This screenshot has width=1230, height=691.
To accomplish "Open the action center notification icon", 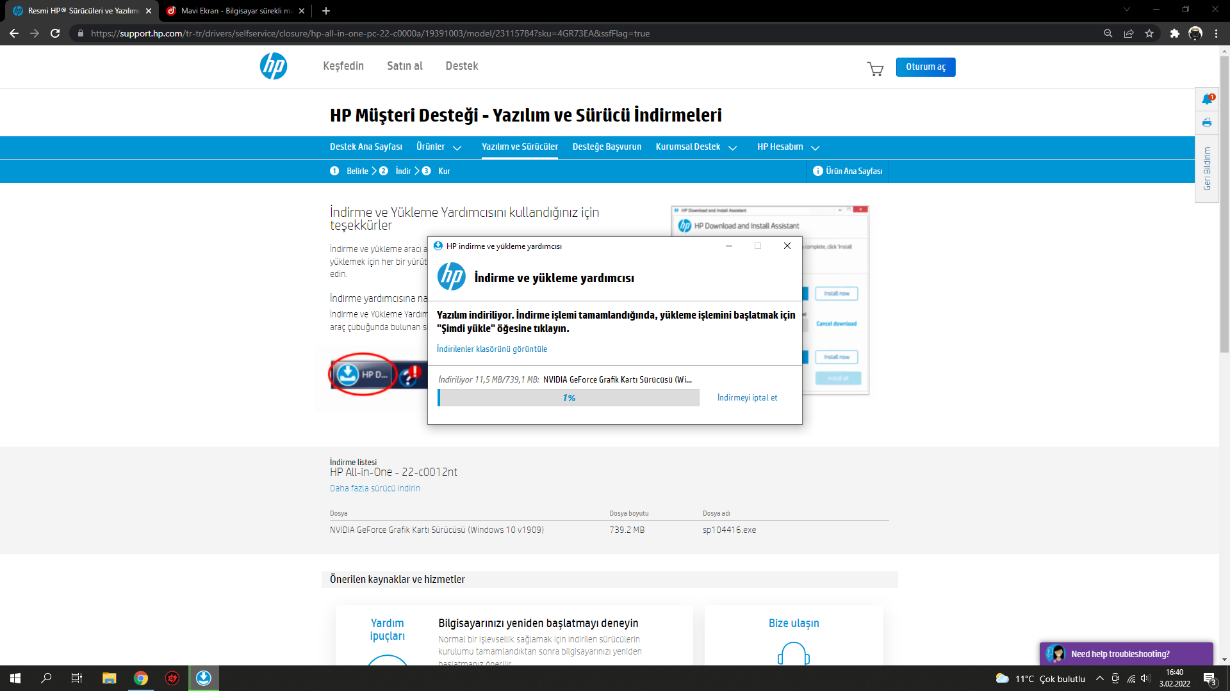I will coord(1210,679).
